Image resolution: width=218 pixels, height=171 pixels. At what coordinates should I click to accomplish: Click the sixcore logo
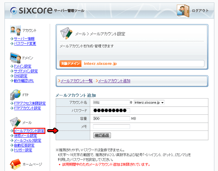[x=31, y=10]
